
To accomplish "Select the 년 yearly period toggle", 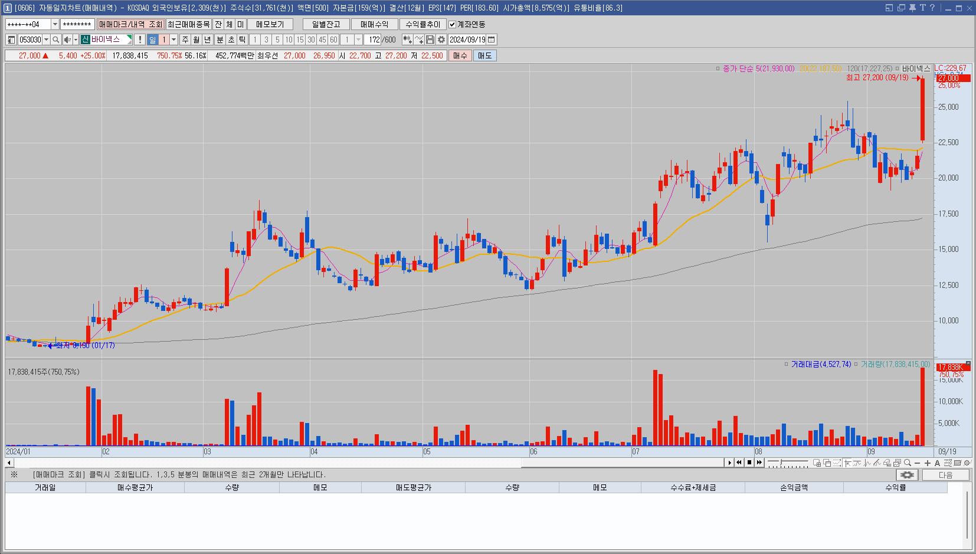I will [x=207, y=40].
